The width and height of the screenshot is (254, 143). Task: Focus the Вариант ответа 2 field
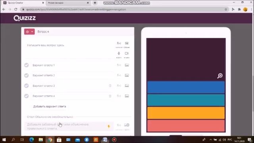[x=72, y=75]
